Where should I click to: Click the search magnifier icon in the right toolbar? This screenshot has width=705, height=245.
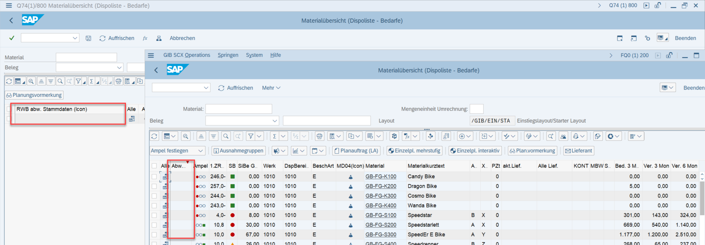tap(226, 136)
